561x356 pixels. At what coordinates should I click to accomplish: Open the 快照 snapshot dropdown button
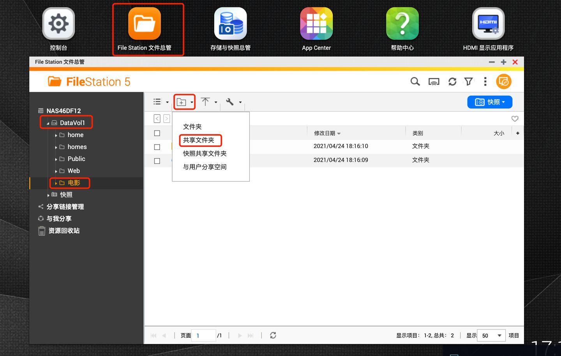point(490,102)
